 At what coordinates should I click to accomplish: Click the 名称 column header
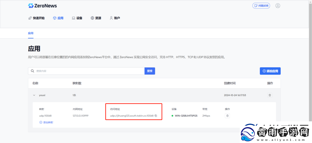pos(36,83)
